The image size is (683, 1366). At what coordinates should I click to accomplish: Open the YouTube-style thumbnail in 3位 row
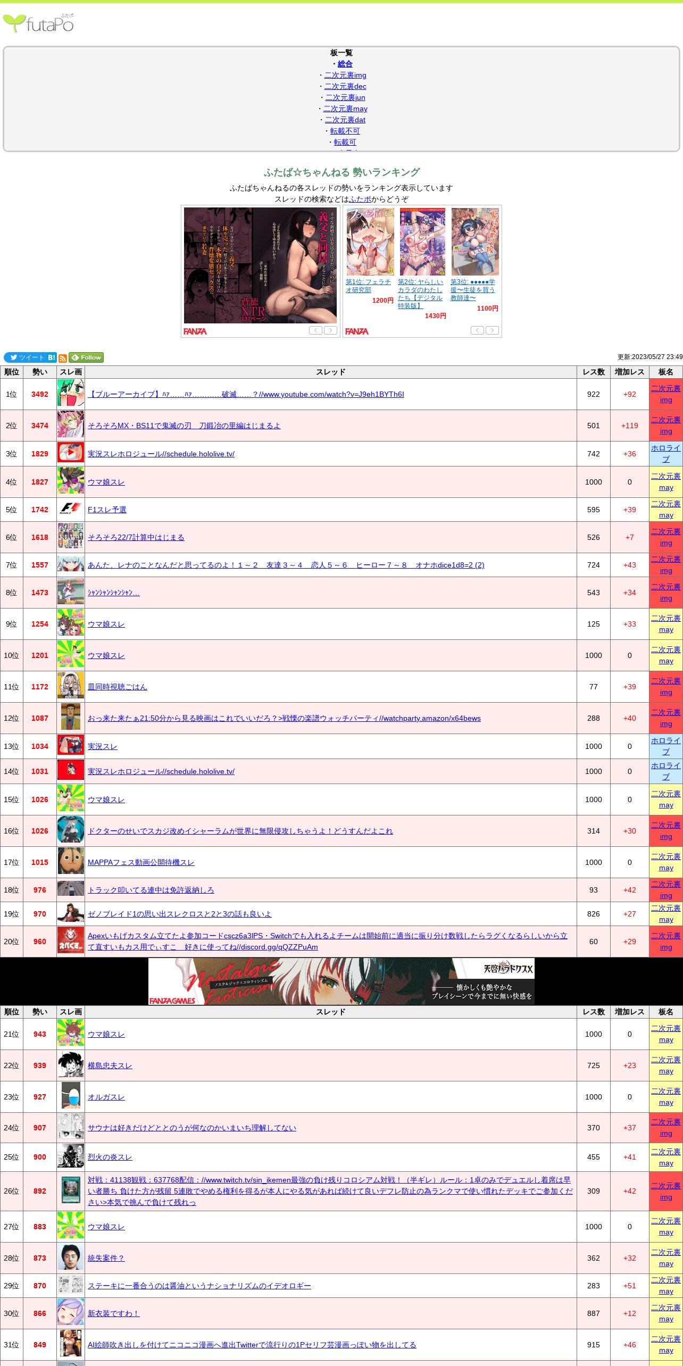[71, 453]
